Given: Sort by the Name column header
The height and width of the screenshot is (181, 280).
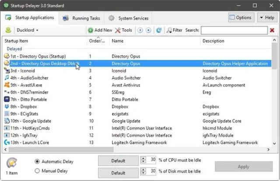Looking at the screenshot, I should pos(155,41).
